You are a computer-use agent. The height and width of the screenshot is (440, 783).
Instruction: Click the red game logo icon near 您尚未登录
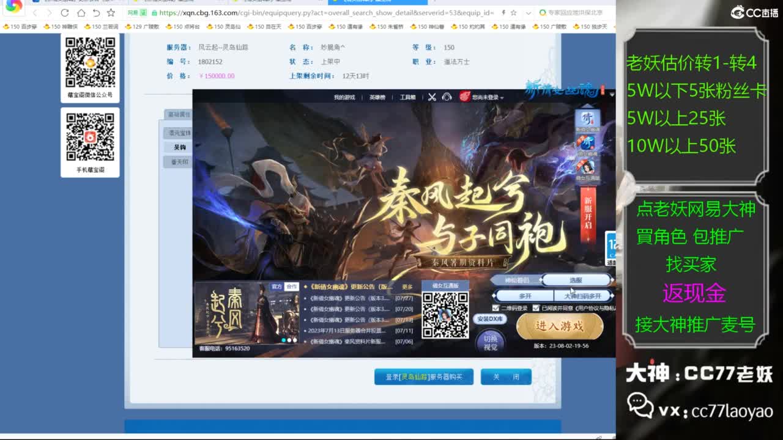click(x=463, y=97)
